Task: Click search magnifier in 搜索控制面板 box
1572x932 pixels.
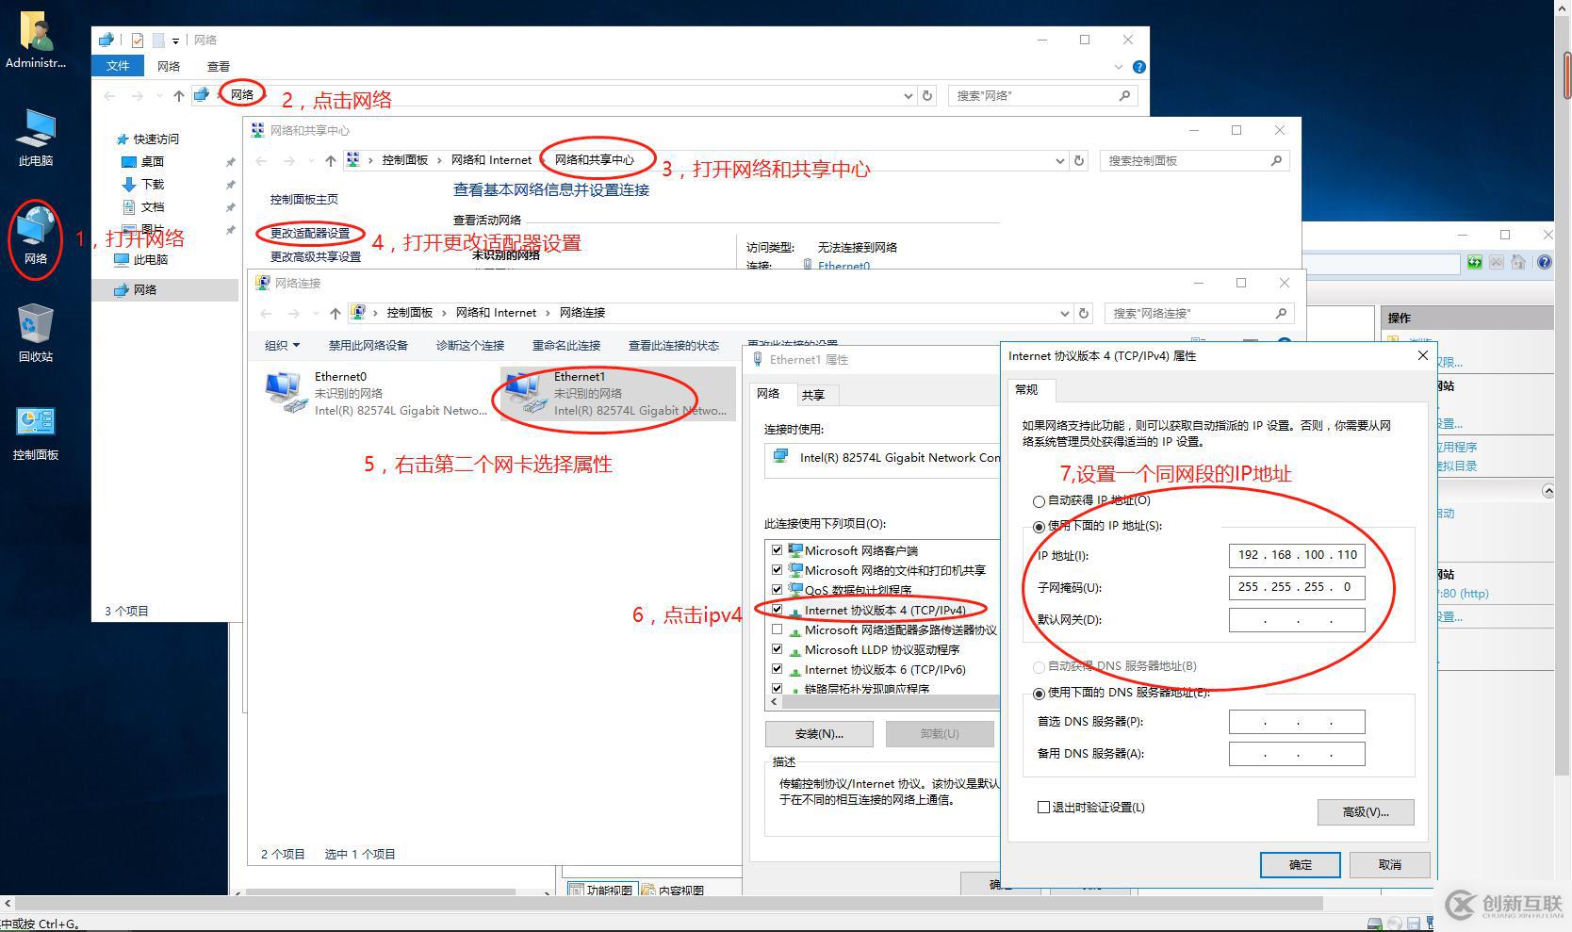Action: coord(1276,160)
